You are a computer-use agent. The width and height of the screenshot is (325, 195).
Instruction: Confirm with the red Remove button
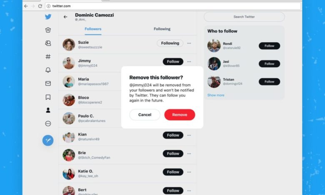[180, 115]
